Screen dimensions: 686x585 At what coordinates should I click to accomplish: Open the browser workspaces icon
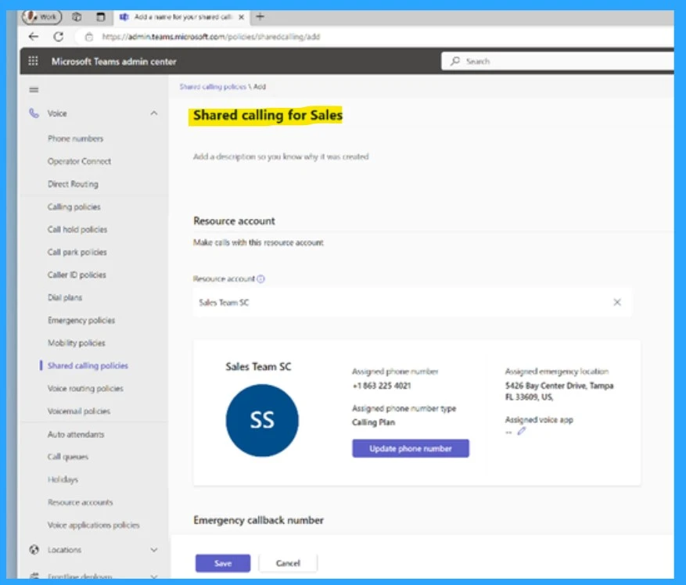point(77,16)
